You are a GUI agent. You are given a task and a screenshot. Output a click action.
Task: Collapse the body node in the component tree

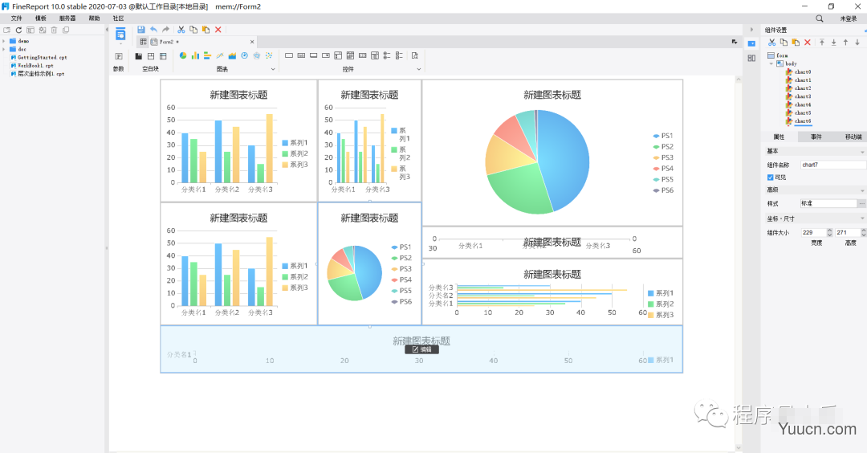(771, 63)
